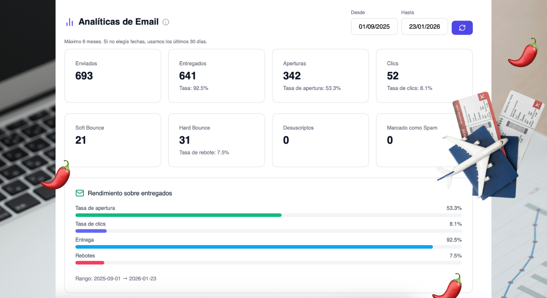
Task: Open the Hasta date field
Action: [424, 26]
